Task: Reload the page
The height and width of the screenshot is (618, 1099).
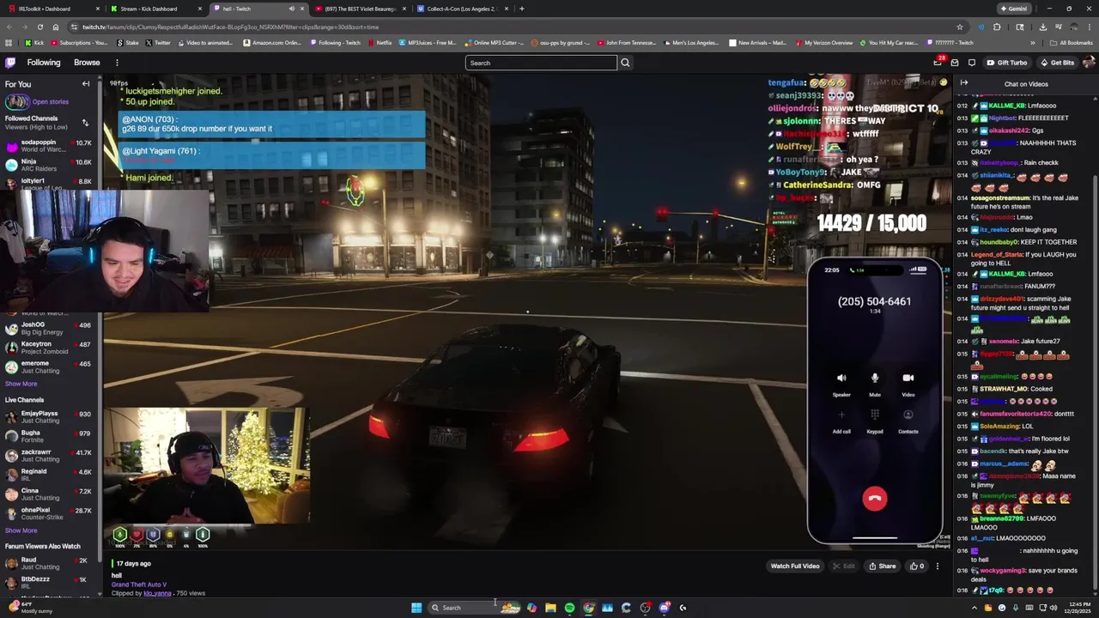Action: tap(39, 27)
